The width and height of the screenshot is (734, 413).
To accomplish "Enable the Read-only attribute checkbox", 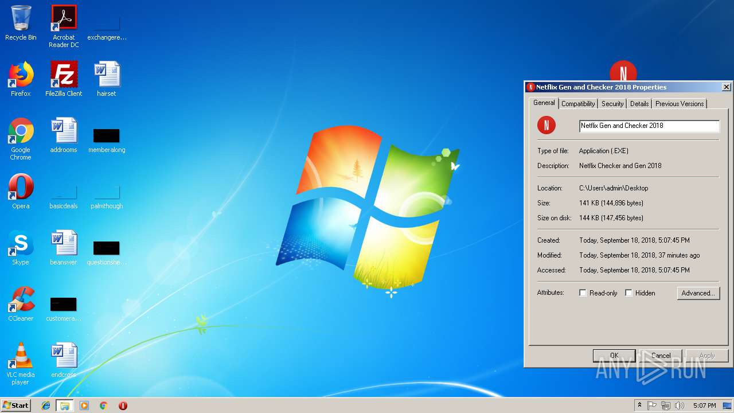I will coord(583,293).
